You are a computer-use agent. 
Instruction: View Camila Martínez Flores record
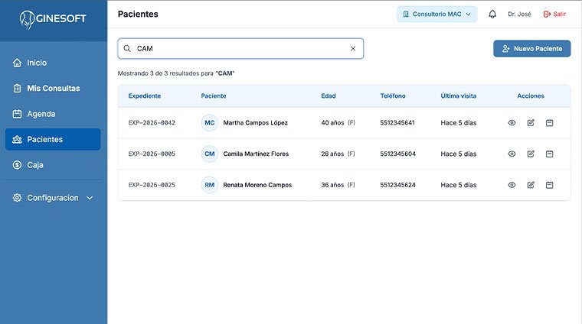[x=512, y=154]
